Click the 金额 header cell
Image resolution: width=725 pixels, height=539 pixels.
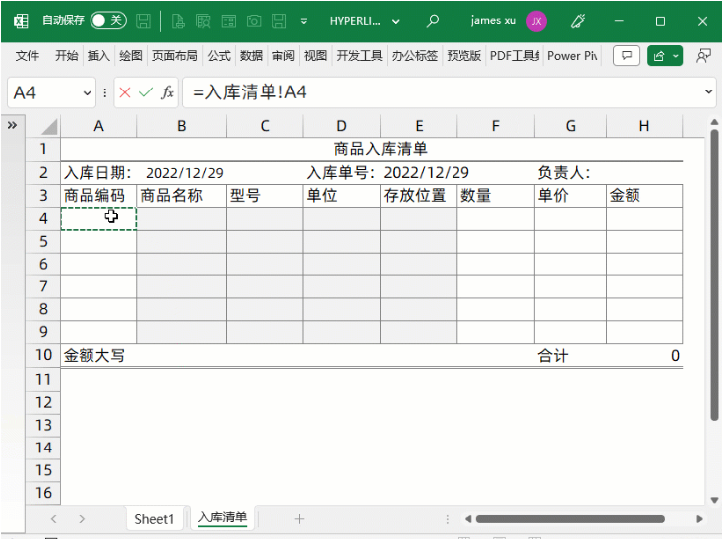(644, 196)
